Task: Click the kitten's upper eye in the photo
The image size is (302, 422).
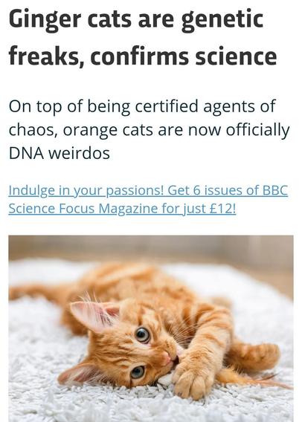Action: pyautogui.click(x=142, y=335)
